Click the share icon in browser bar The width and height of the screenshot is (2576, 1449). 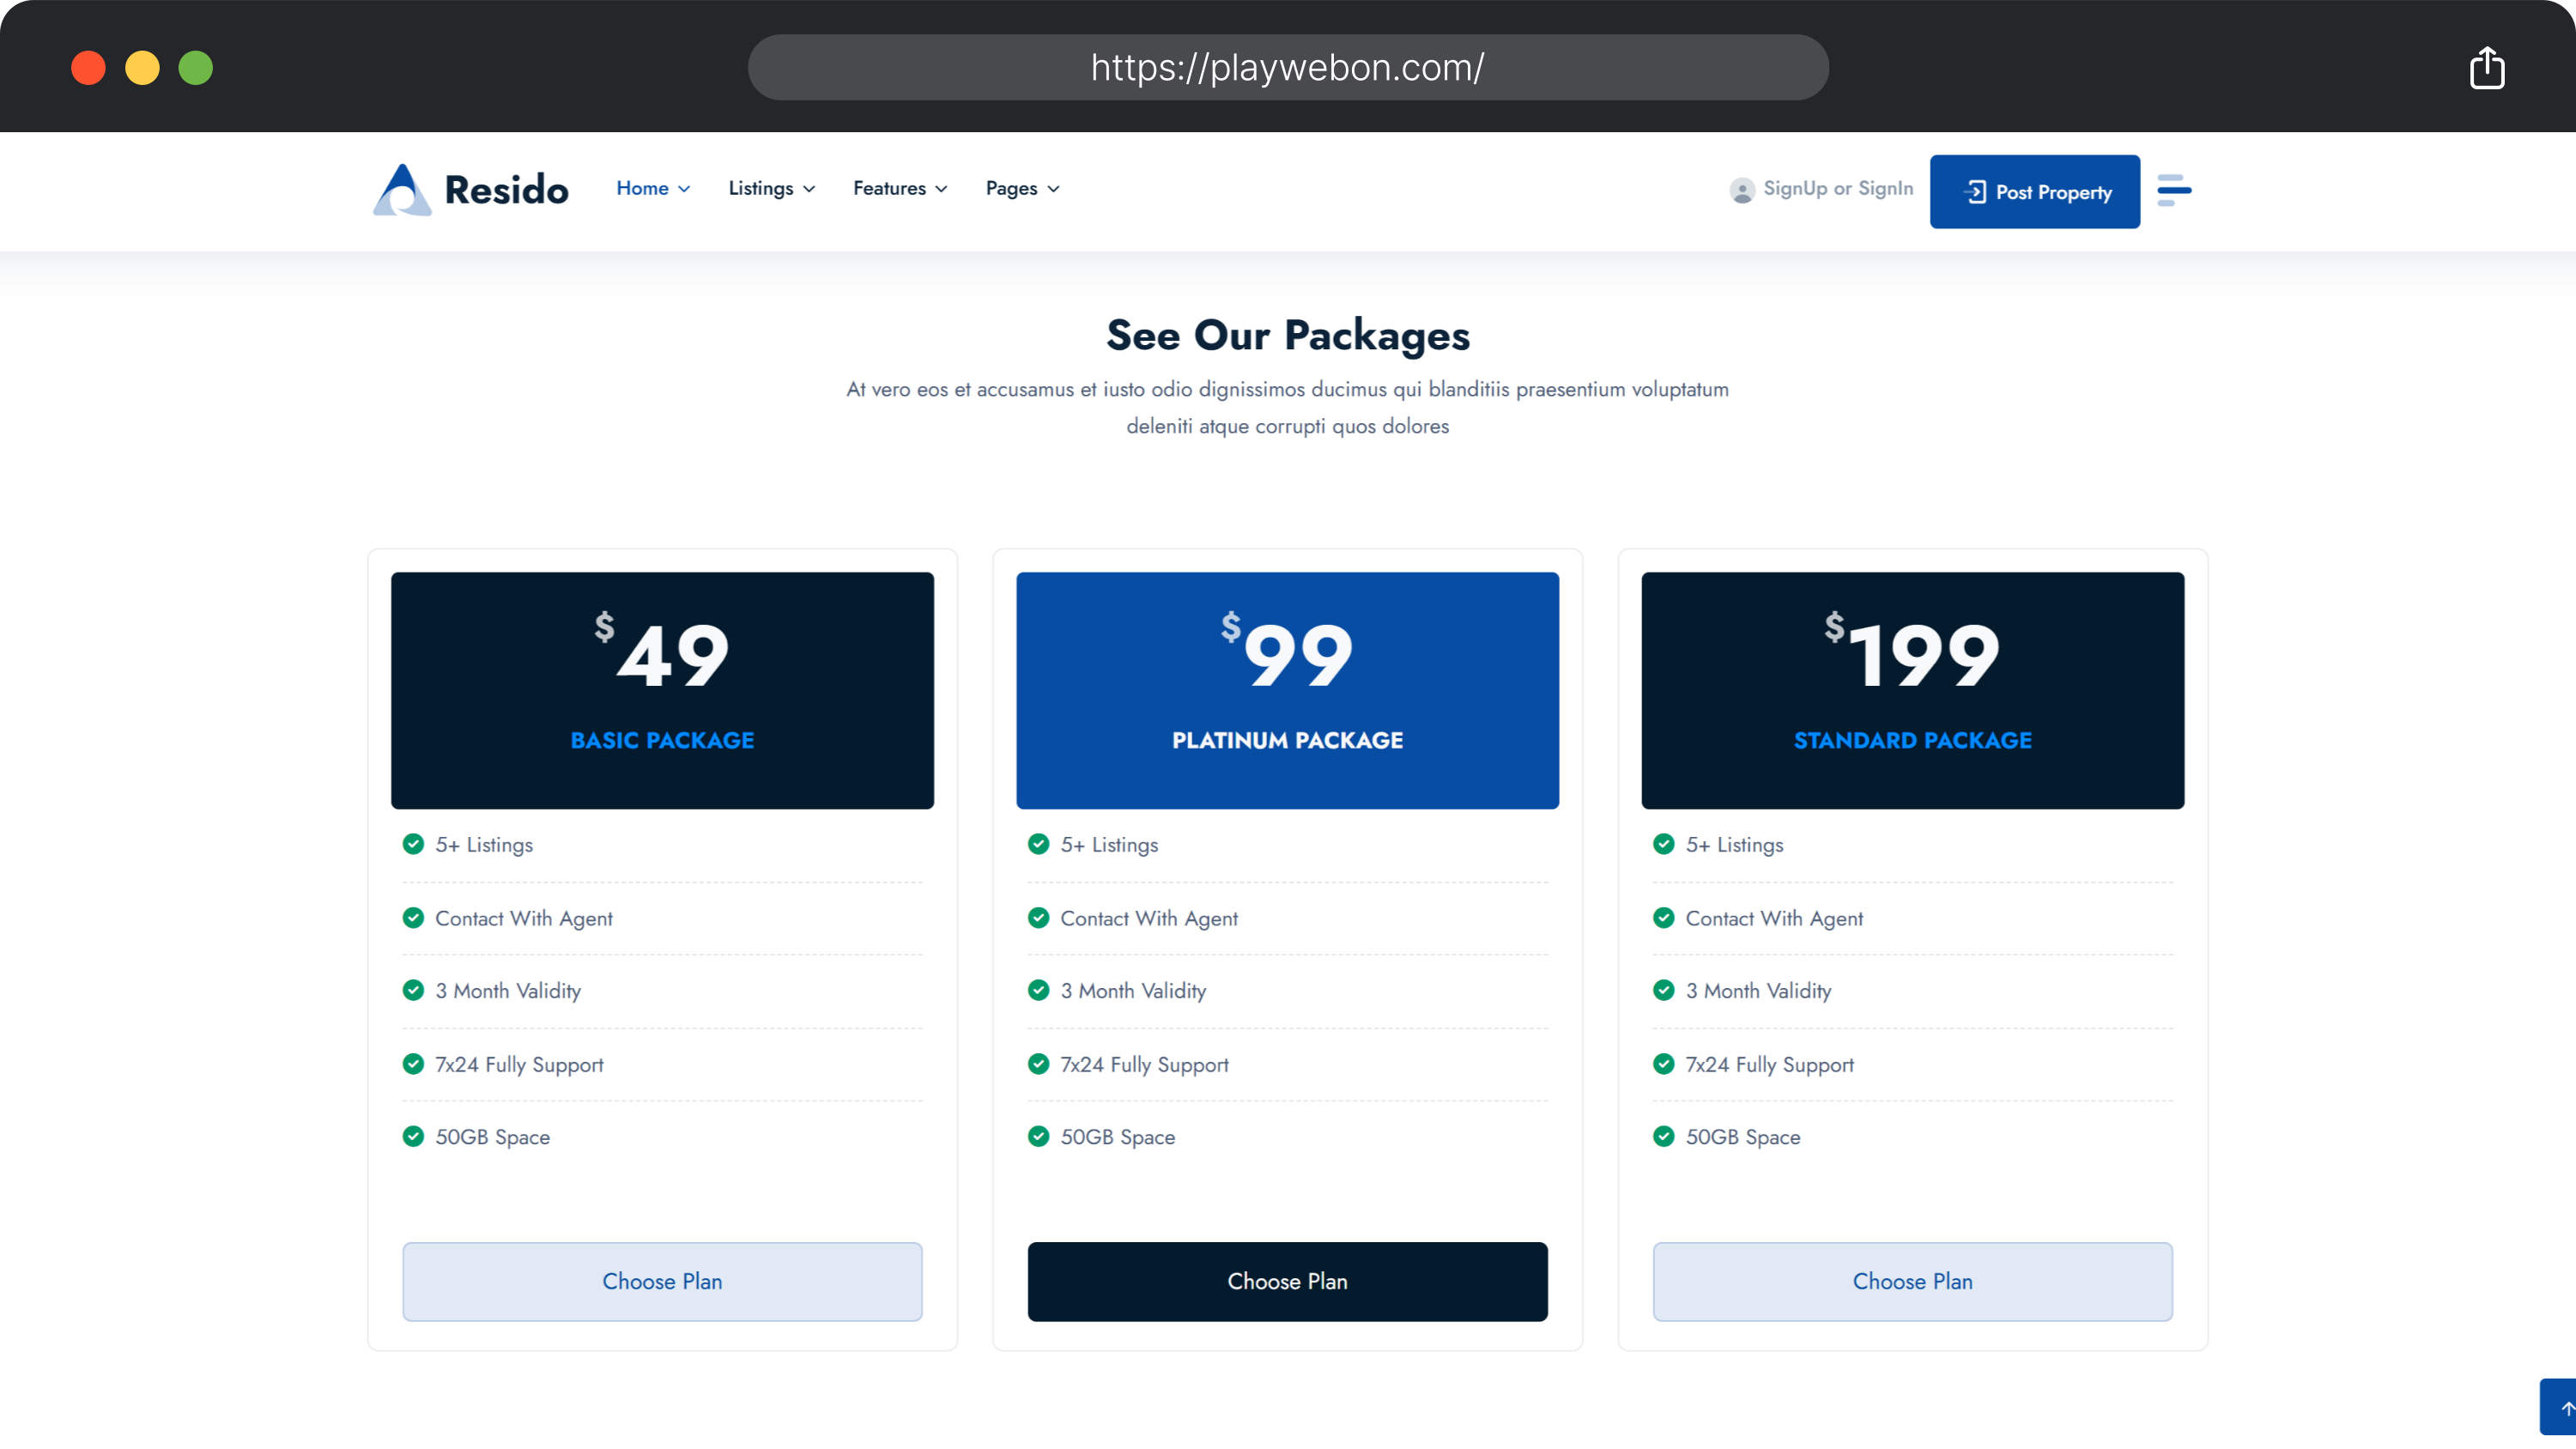click(2486, 68)
